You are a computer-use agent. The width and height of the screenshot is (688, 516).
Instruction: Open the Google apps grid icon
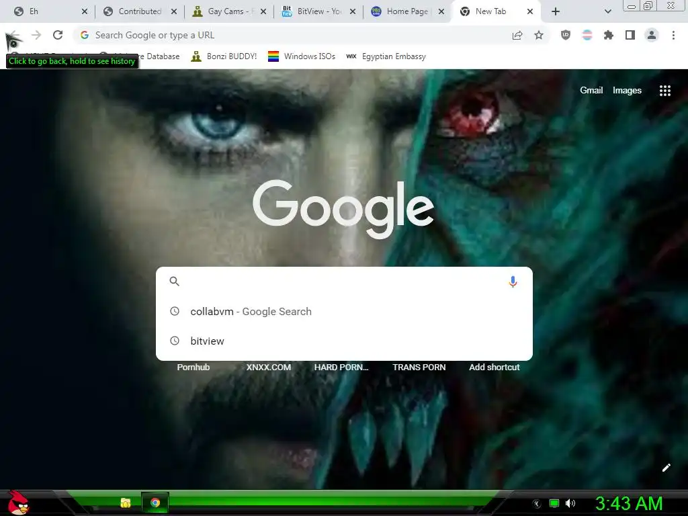(x=664, y=91)
